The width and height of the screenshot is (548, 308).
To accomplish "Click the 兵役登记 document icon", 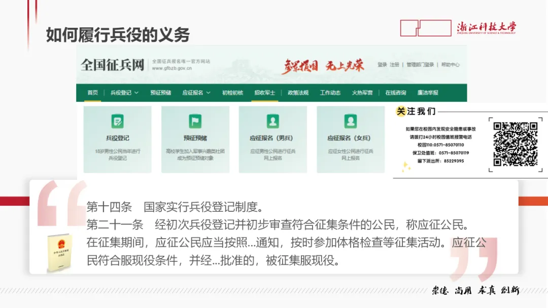I will tap(117, 122).
